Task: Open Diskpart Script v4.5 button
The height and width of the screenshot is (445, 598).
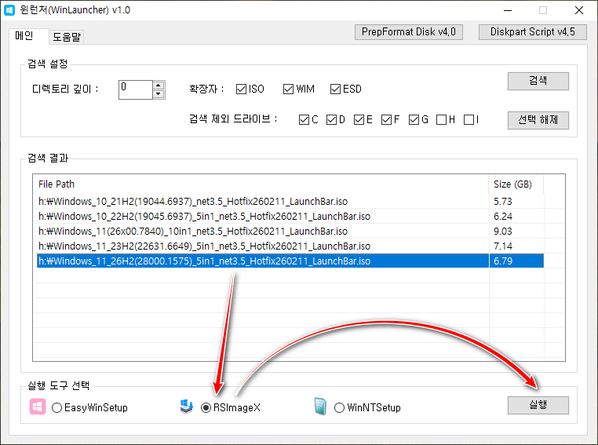Action: [x=532, y=32]
